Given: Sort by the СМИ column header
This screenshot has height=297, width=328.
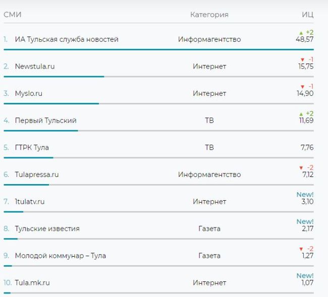Looking at the screenshot, I should click(13, 15).
